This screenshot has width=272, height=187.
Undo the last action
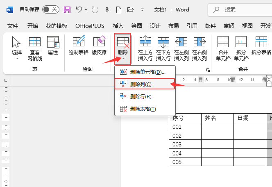pos(79,9)
